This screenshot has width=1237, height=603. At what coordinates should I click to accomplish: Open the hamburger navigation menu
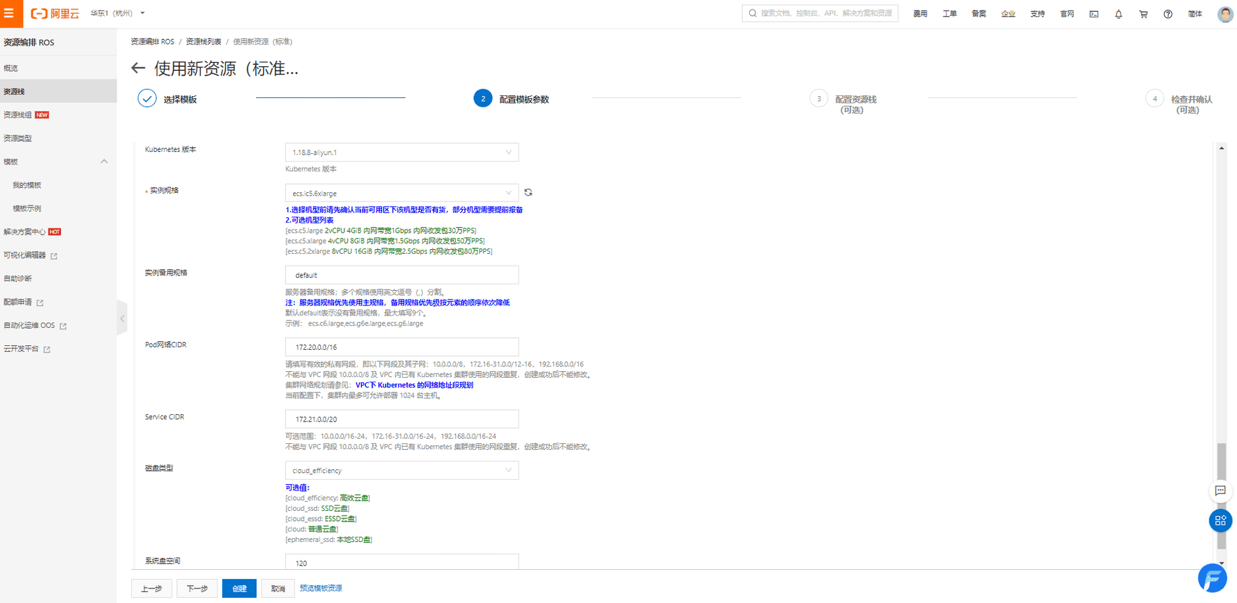pos(9,13)
